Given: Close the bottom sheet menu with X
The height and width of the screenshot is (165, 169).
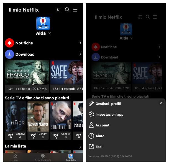Looking at the screenshot, I should pos(161,103).
